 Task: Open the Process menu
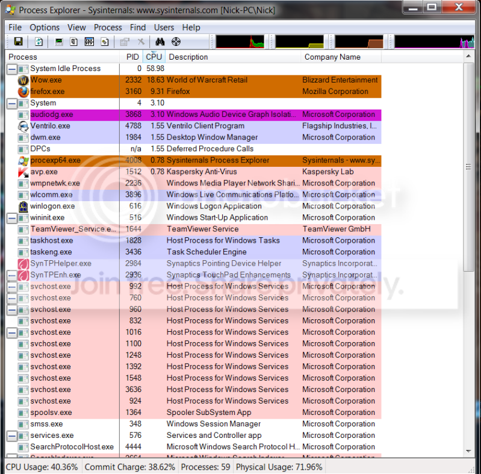pos(108,27)
